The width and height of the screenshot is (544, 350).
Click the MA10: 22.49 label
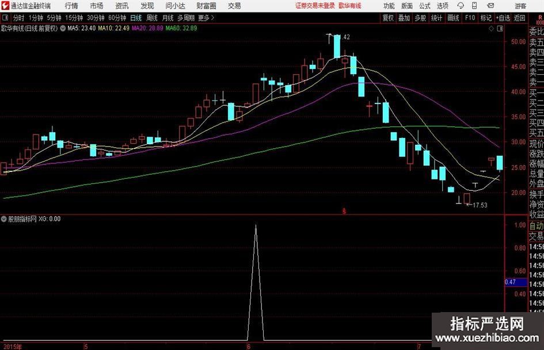(114, 28)
